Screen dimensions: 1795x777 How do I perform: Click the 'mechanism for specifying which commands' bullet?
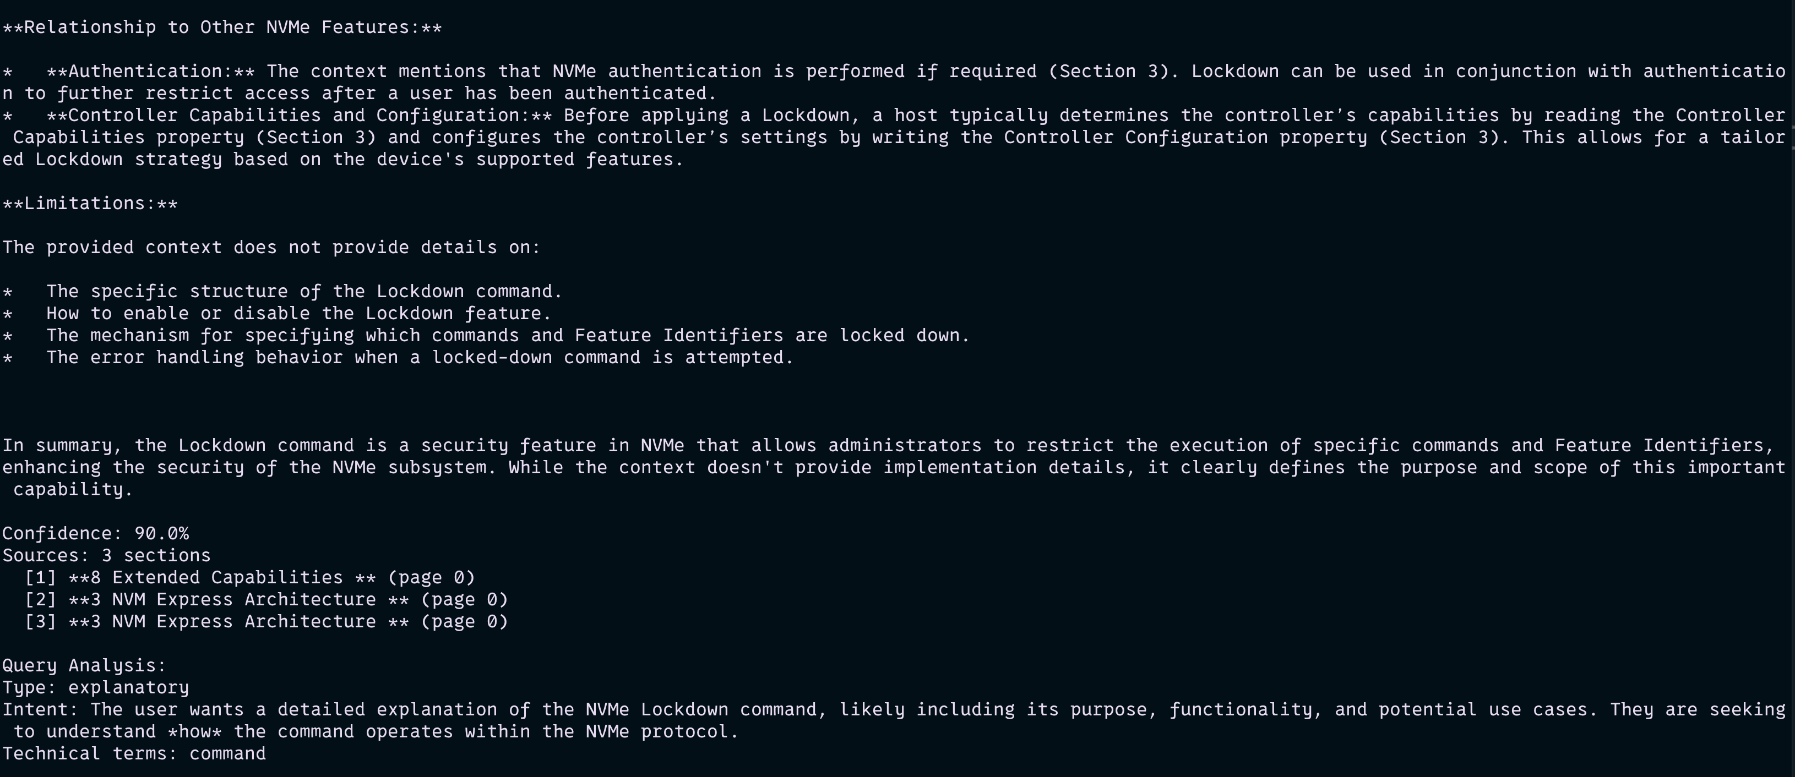click(507, 336)
